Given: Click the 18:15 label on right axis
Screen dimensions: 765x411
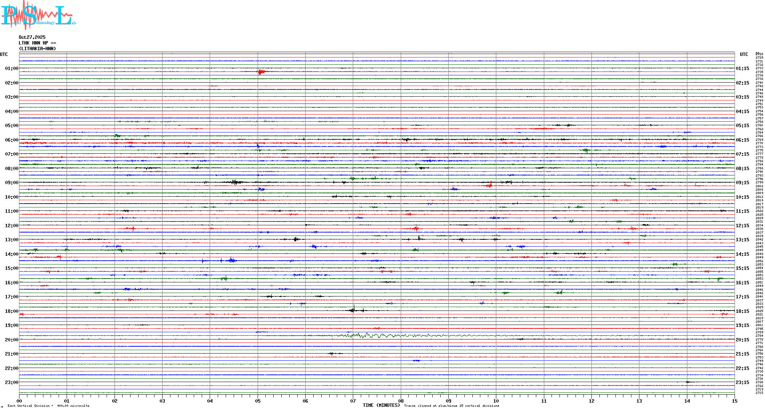Looking at the screenshot, I should click(742, 311).
